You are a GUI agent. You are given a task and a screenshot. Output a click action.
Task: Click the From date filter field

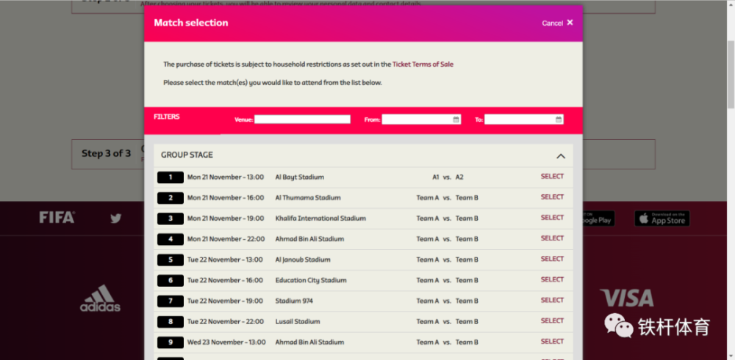(x=421, y=120)
